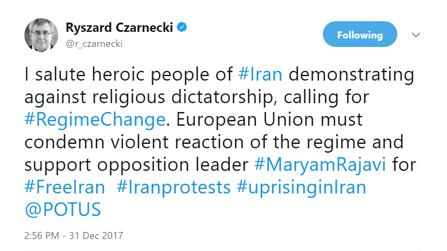Open Ryszard Czarnecki's profile photo
Viewport: 447px width, 251px height.
click(41, 35)
